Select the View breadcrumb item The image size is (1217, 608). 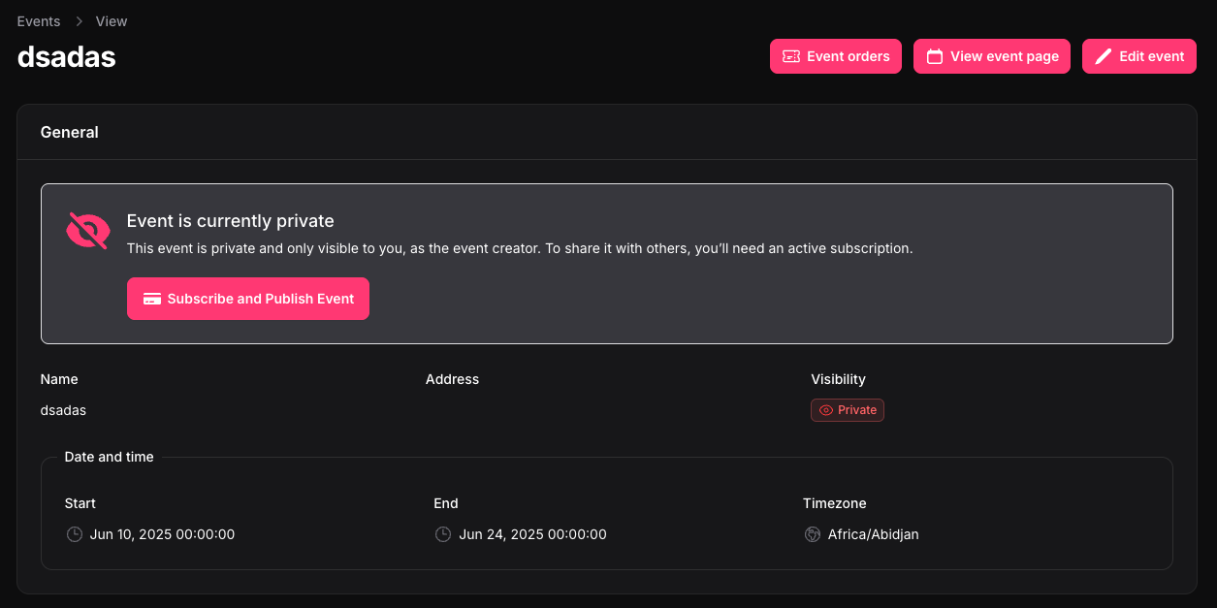point(112,21)
